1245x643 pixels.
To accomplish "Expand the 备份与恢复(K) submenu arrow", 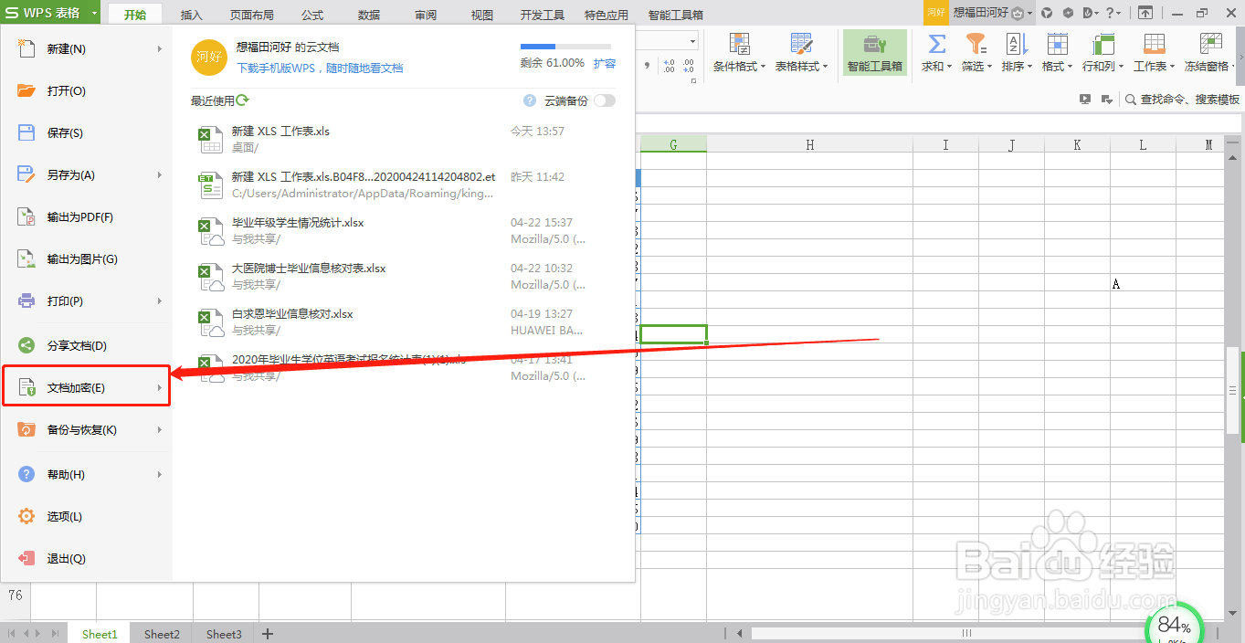I will [160, 429].
